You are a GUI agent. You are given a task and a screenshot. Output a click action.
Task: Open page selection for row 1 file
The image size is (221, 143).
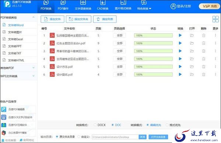(119, 35)
